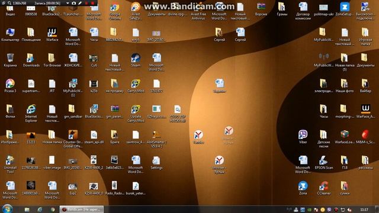Open the Viber desktop shortcut
Screen dimensions: 379x213
(x=303, y=137)
